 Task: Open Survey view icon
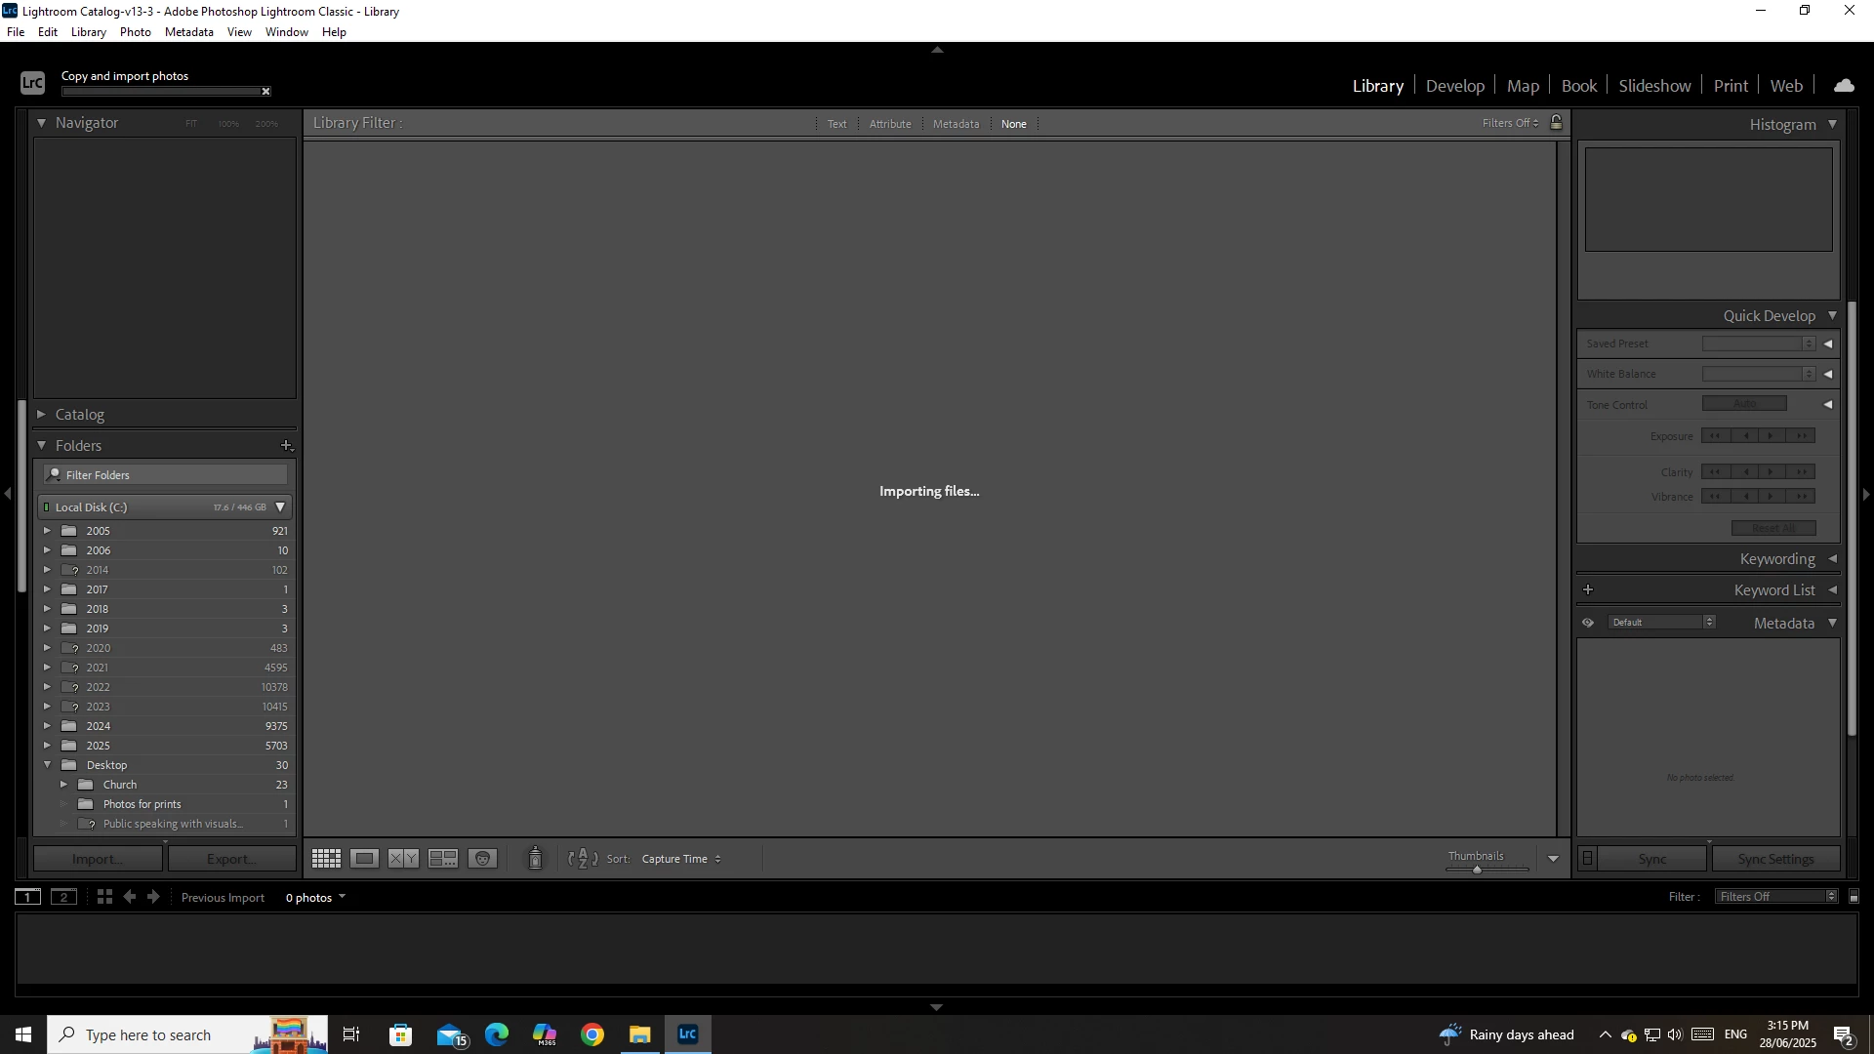click(x=443, y=859)
